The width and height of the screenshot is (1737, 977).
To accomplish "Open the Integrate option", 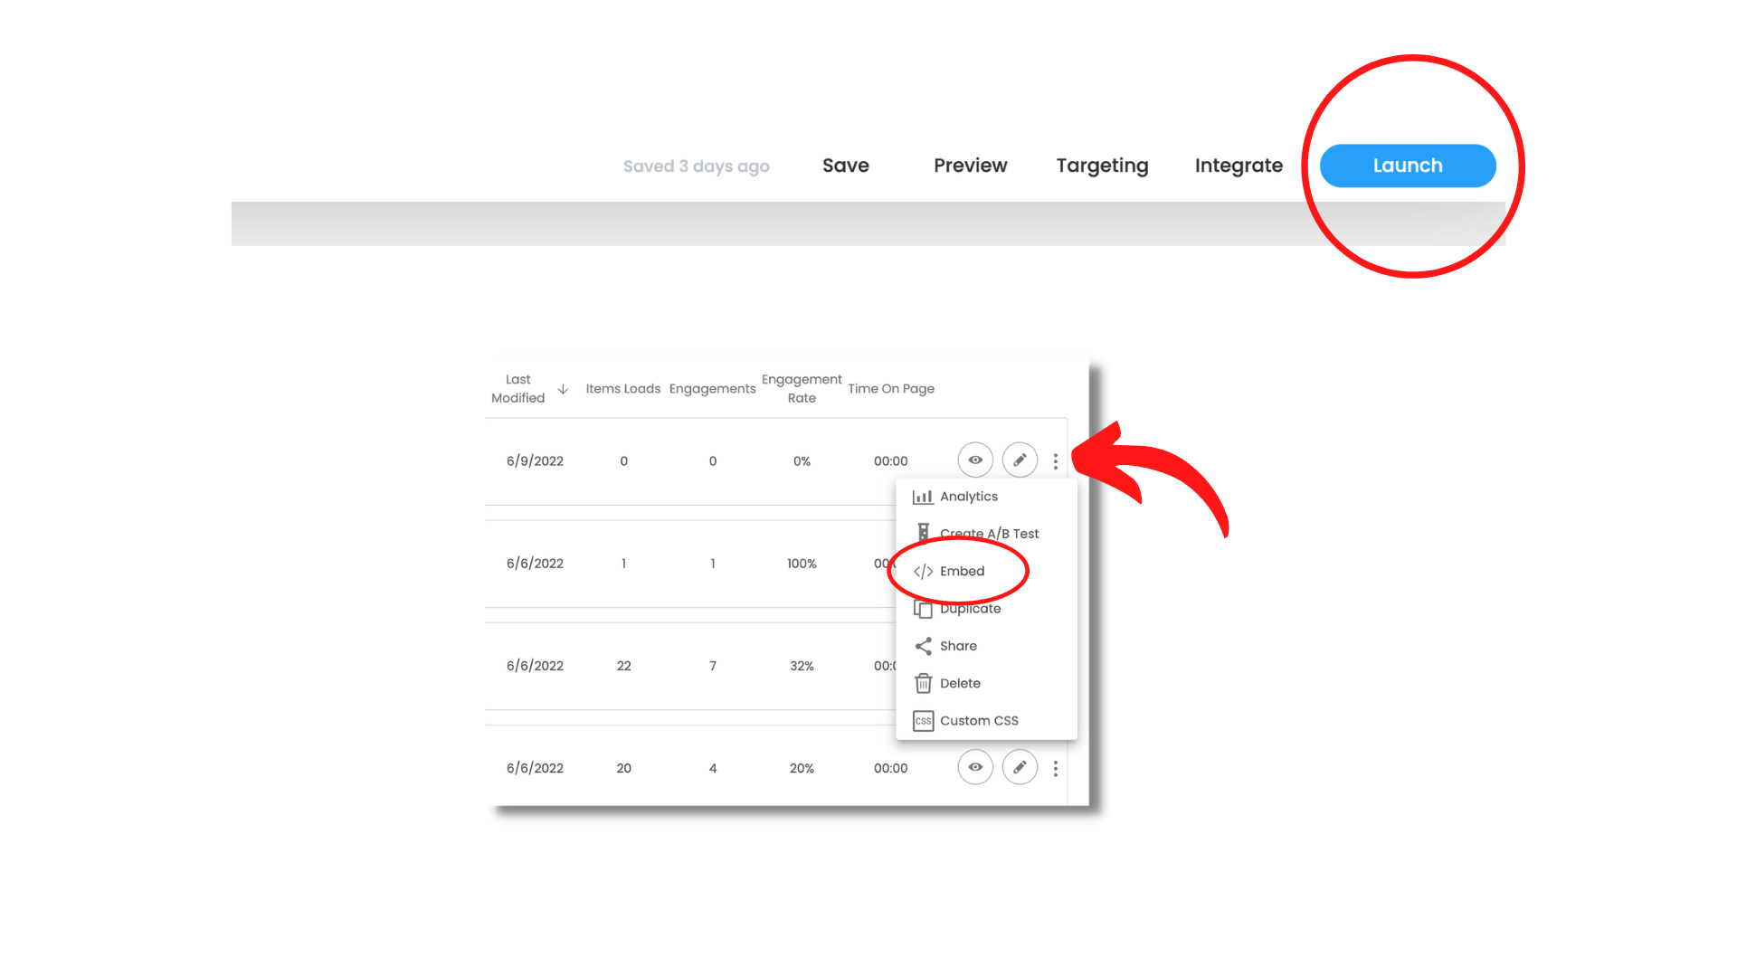I will pyautogui.click(x=1239, y=166).
